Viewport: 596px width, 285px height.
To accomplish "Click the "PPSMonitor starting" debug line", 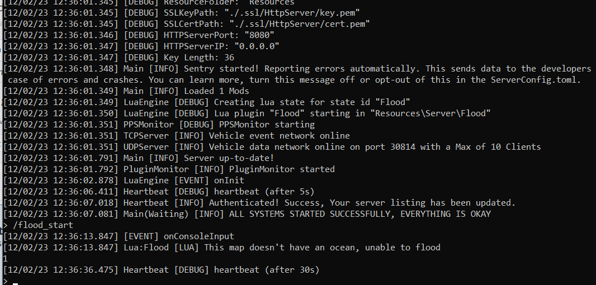I will pyautogui.click(x=267, y=125).
